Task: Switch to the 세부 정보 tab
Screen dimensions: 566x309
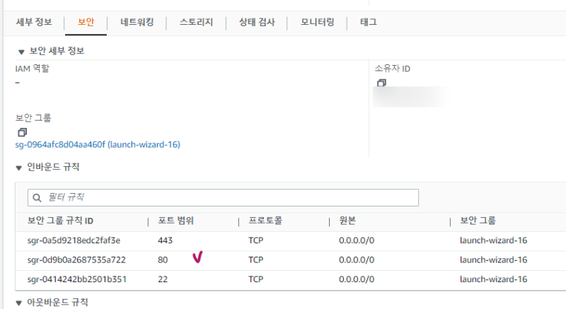Action: click(x=33, y=22)
